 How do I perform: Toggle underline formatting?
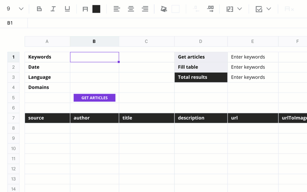(x=67, y=9)
